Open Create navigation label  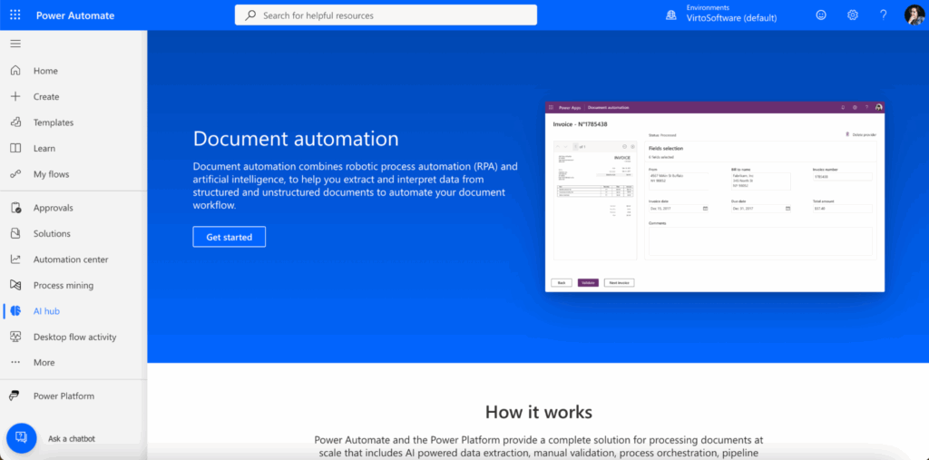tap(46, 96)
